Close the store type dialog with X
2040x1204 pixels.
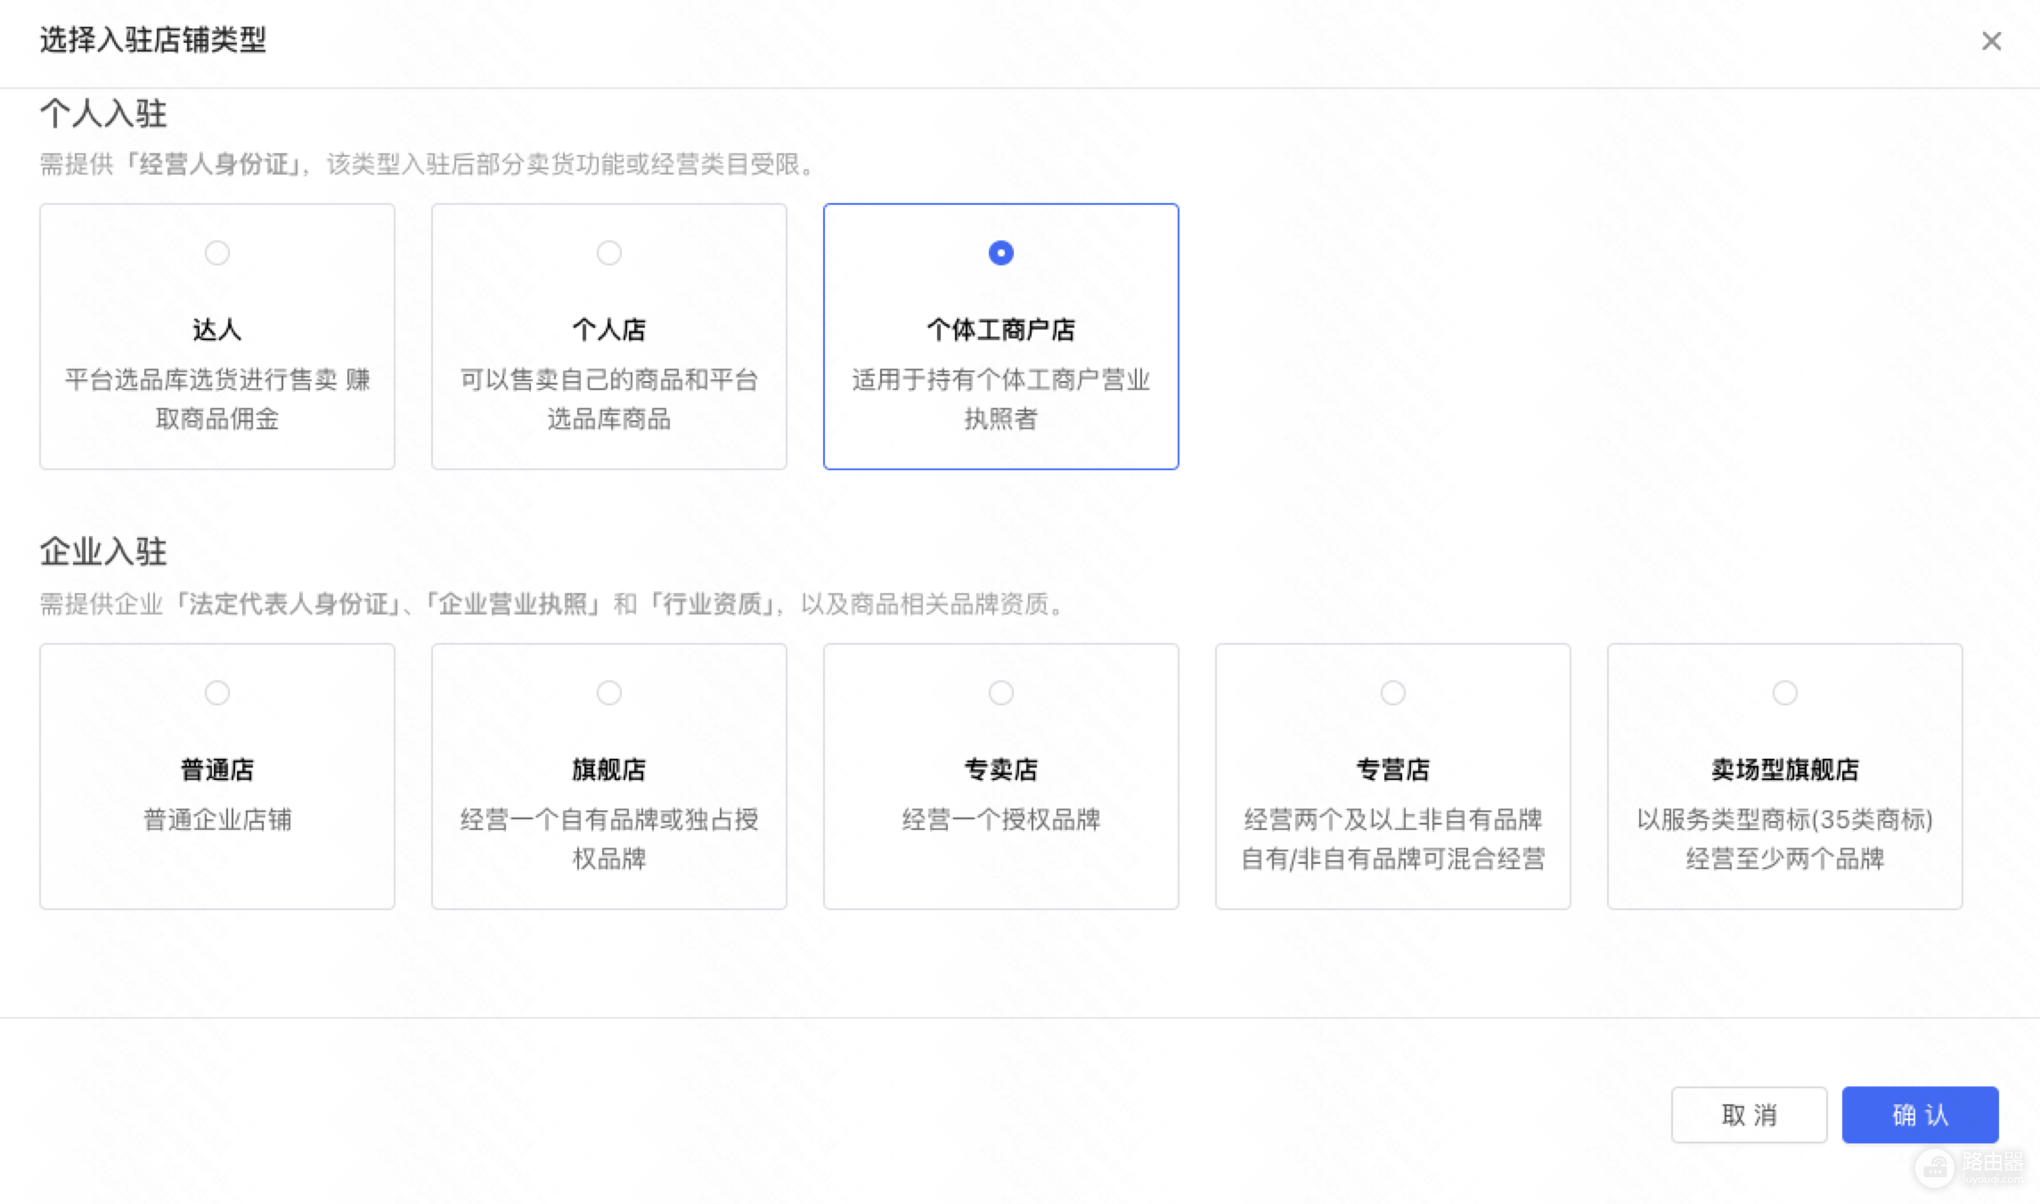[1991, 41]
